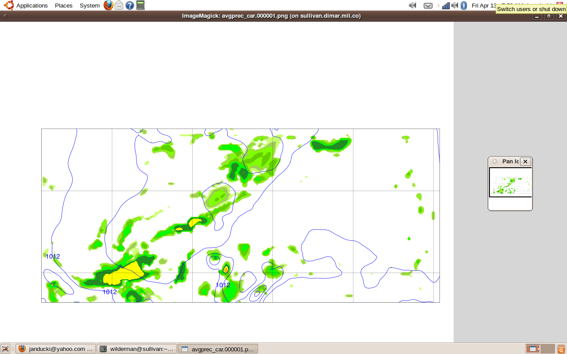Open the blue Help question mark icon

pos(129,5)
